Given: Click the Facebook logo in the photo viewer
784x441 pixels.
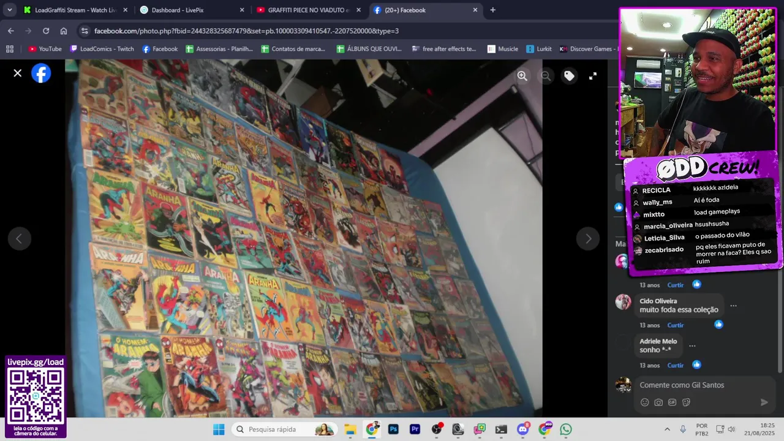Looking at the screenshot, I should tap(41, 73).
